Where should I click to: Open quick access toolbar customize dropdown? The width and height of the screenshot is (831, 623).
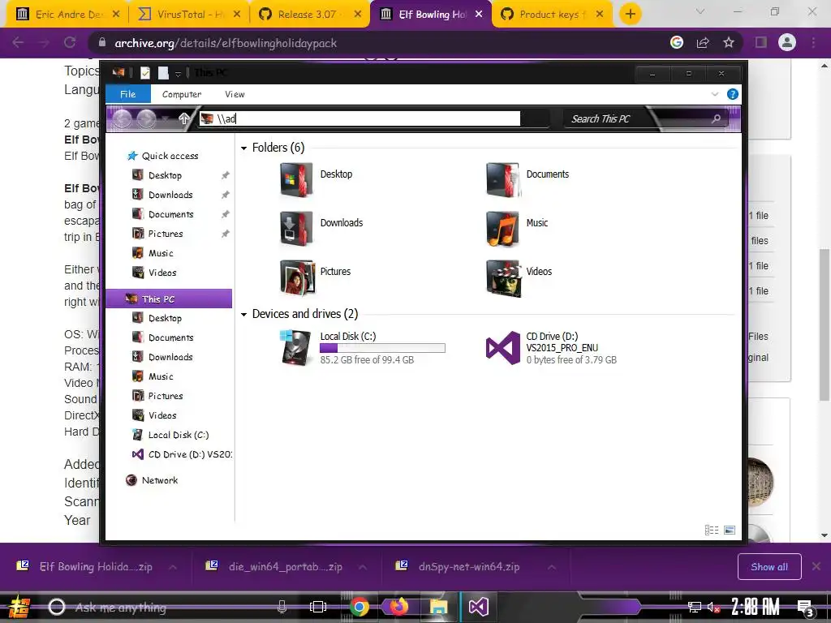tap(178, 74)
